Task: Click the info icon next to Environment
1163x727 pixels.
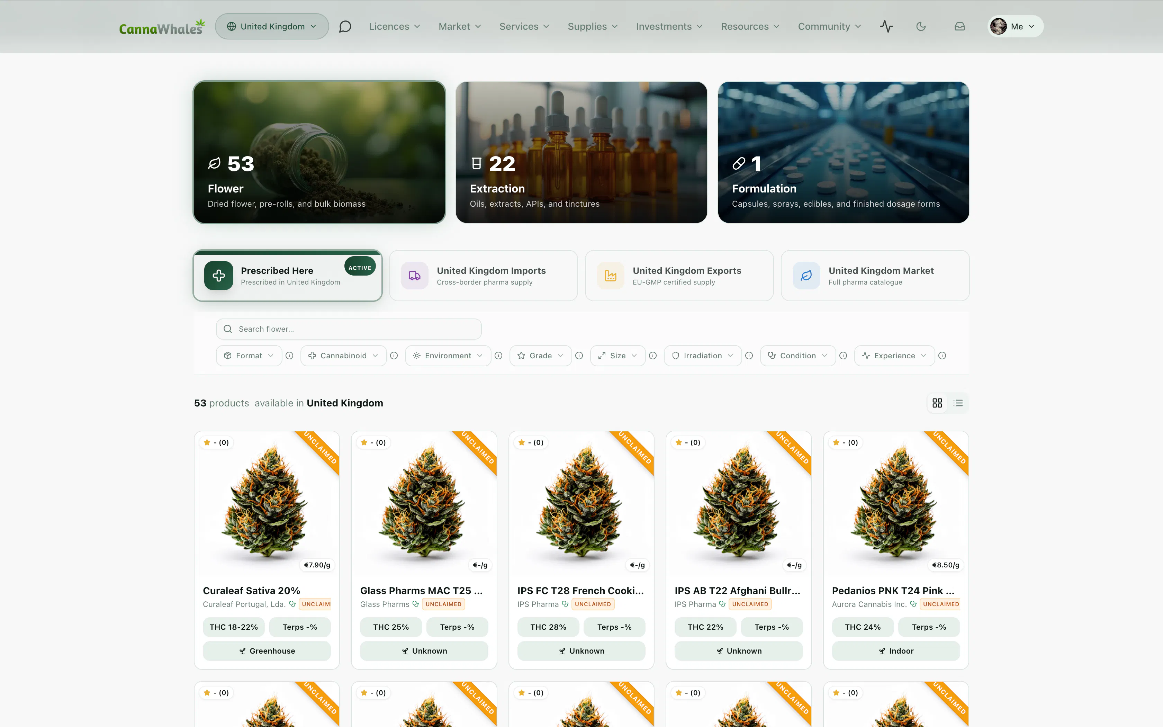Action: pyautogui.click(x=498, y=356)
